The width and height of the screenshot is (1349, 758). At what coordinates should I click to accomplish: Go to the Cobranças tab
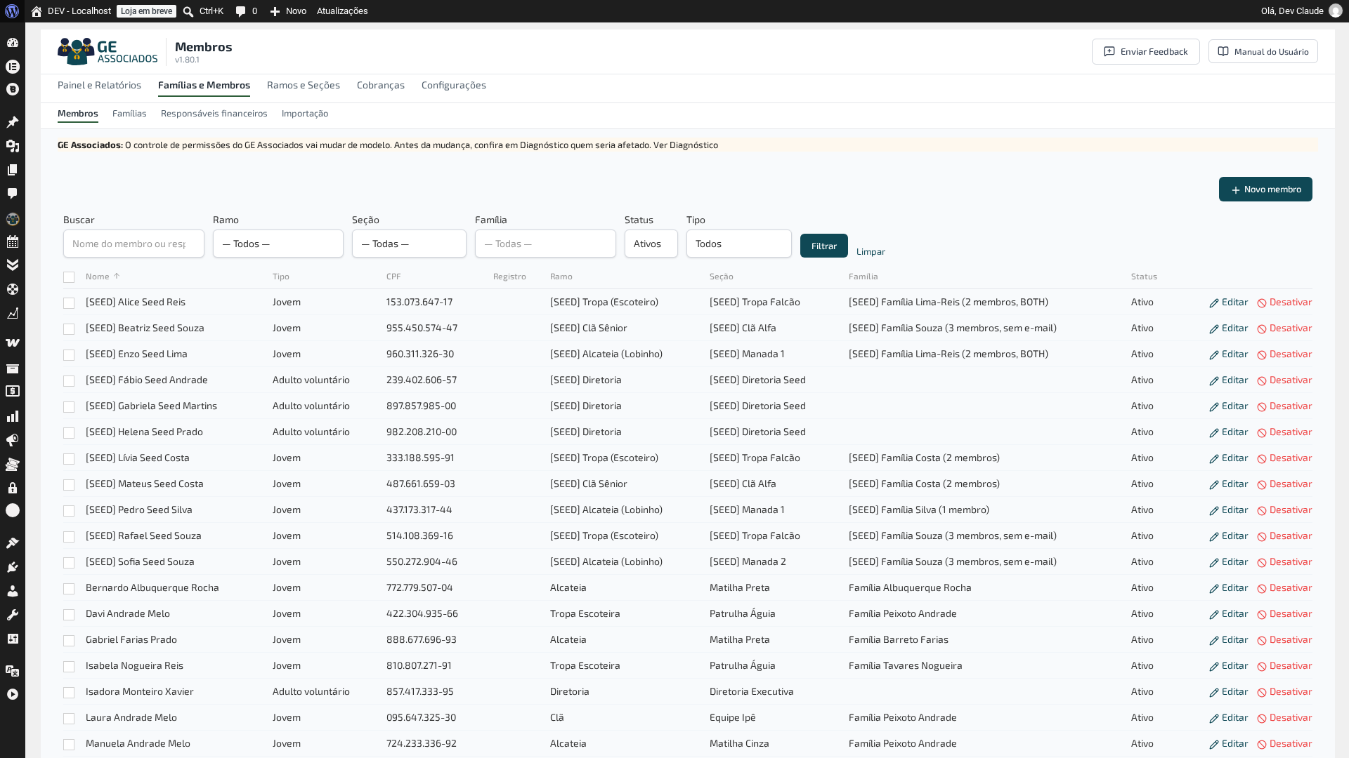point(381,85)
